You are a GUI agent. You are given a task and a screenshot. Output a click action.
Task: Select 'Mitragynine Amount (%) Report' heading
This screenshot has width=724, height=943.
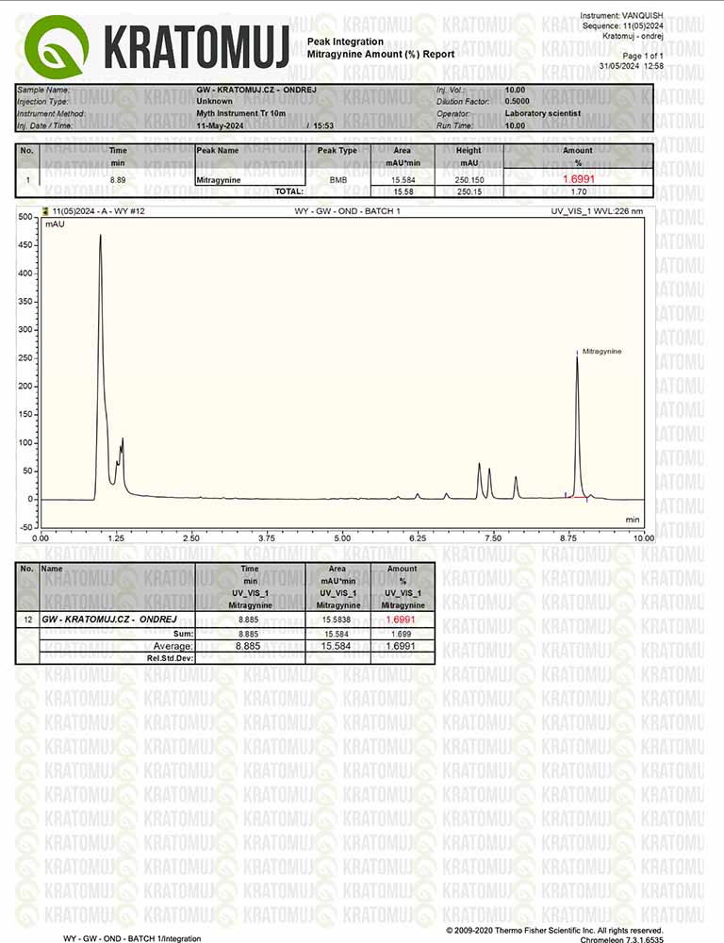[381, 54]
